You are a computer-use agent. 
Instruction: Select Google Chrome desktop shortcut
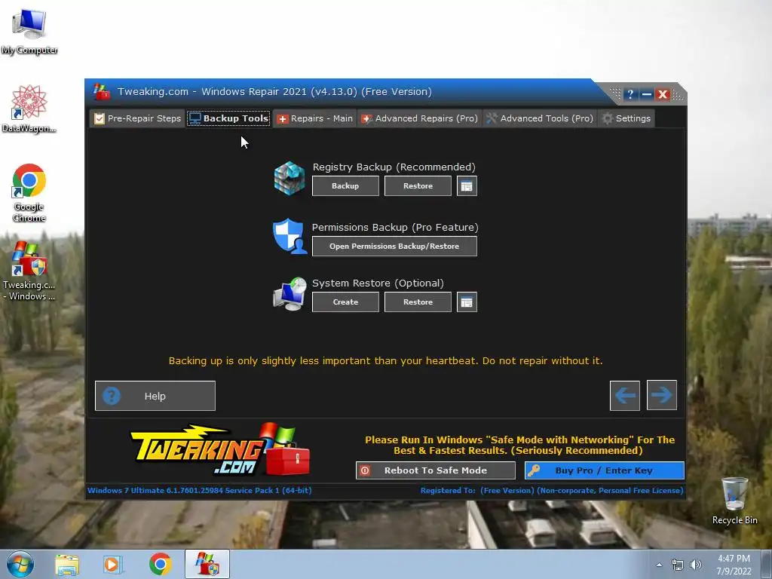click(29, 193)
